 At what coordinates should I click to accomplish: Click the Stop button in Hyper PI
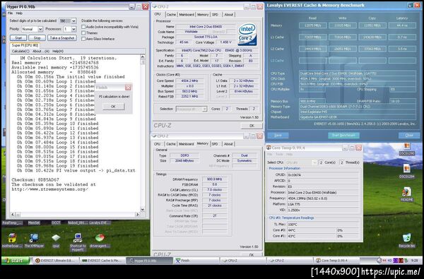(37, 38)
